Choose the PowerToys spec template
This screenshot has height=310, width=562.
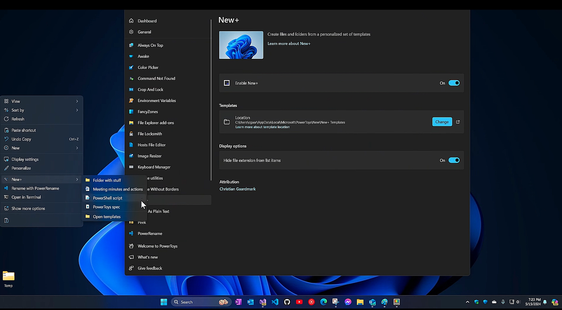(114, 207)
